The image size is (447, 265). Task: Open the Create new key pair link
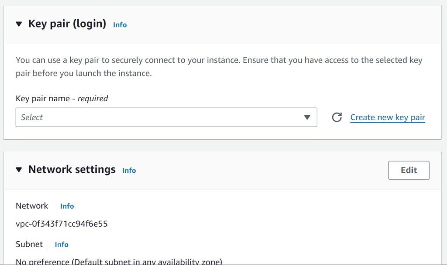[x=387, y=117]
